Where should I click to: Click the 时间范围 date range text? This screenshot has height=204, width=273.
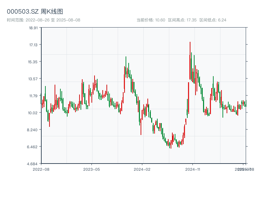point(44,20)
